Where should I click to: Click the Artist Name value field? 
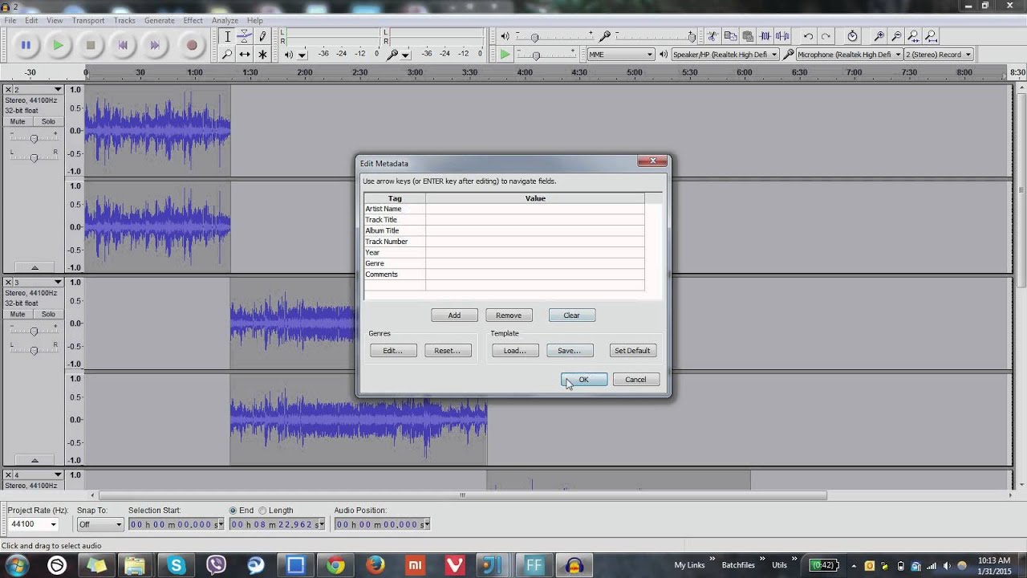coord(535,209)
